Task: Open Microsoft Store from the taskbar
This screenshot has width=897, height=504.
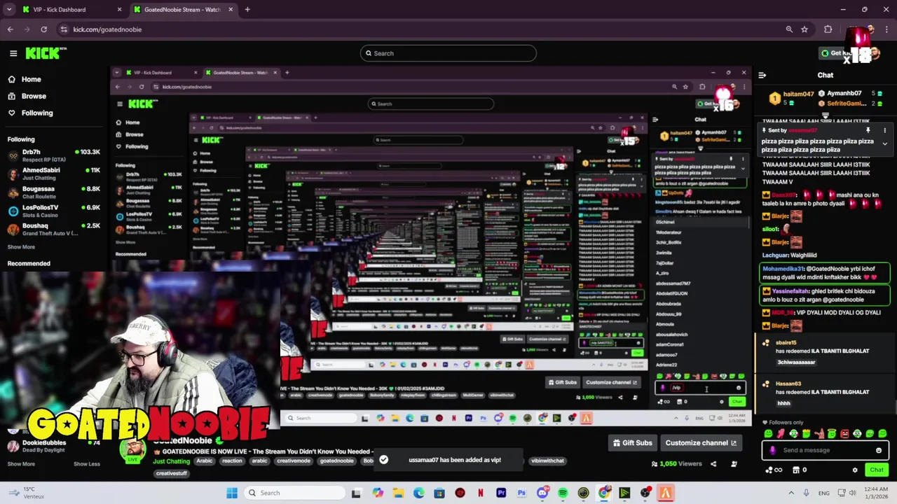Action: (x=439, y=493)
